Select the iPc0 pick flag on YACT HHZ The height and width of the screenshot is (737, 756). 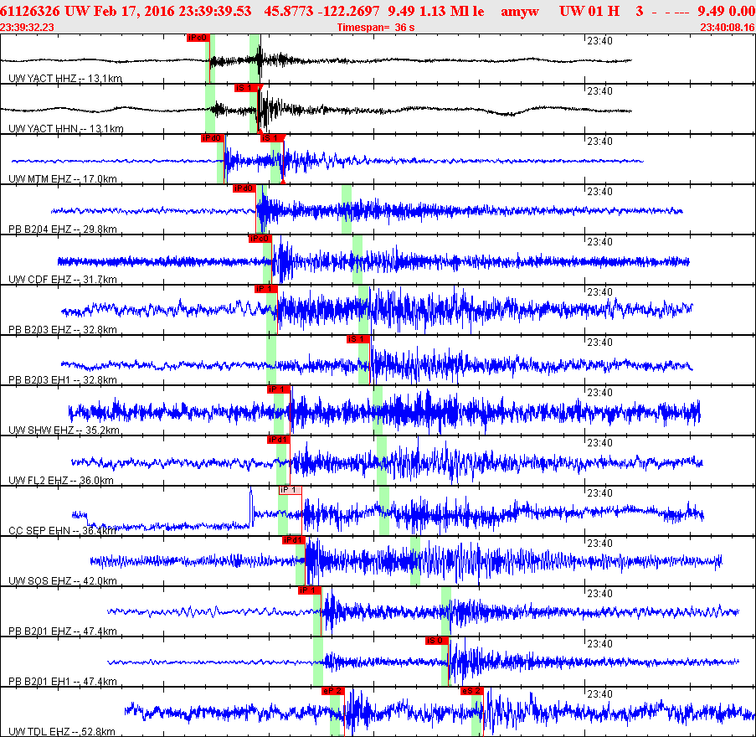pyautogui.click(x=198, y=38)
